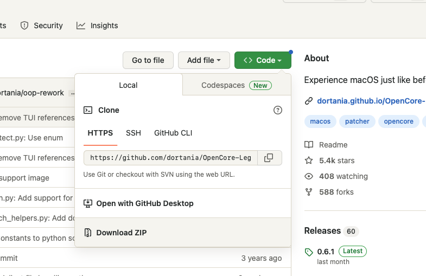
Task: Click the help question mark icon
Action: click(278, 110)
